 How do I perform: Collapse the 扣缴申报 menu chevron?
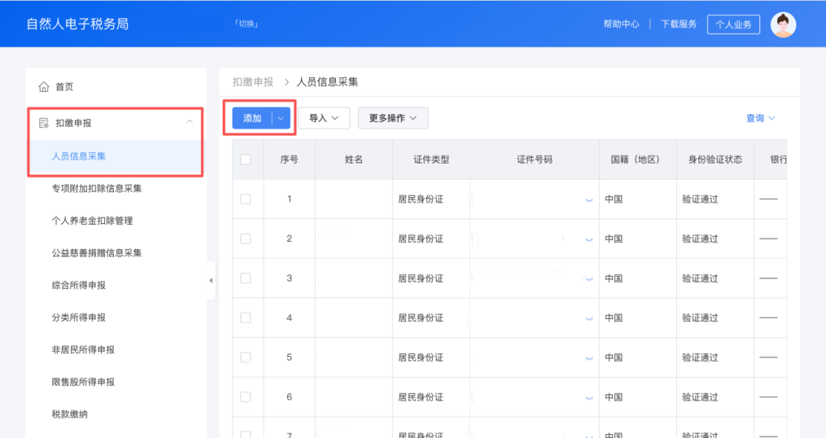(x=190, y=122)
